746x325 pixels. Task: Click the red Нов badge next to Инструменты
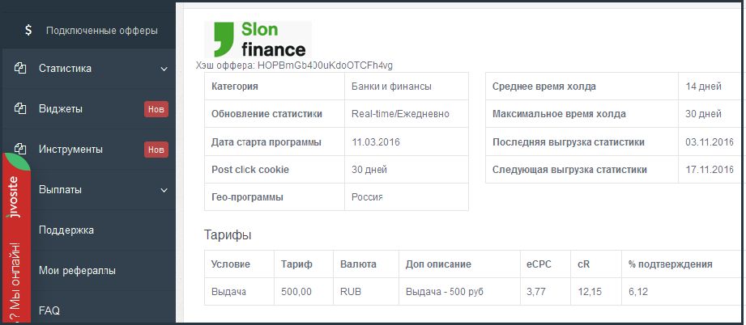pos(156,150)
